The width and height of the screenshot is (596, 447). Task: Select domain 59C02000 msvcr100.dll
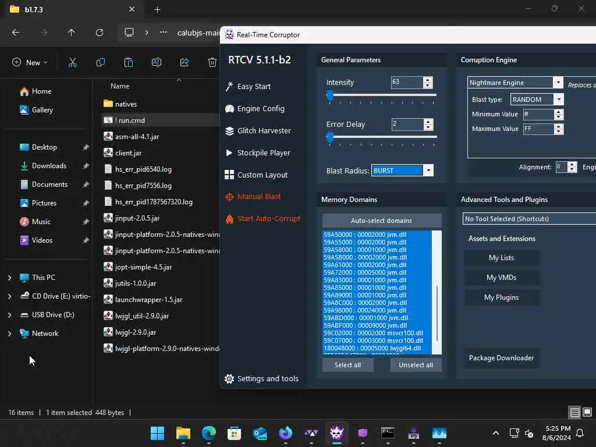pyautogui.click(x=377, y=333)
